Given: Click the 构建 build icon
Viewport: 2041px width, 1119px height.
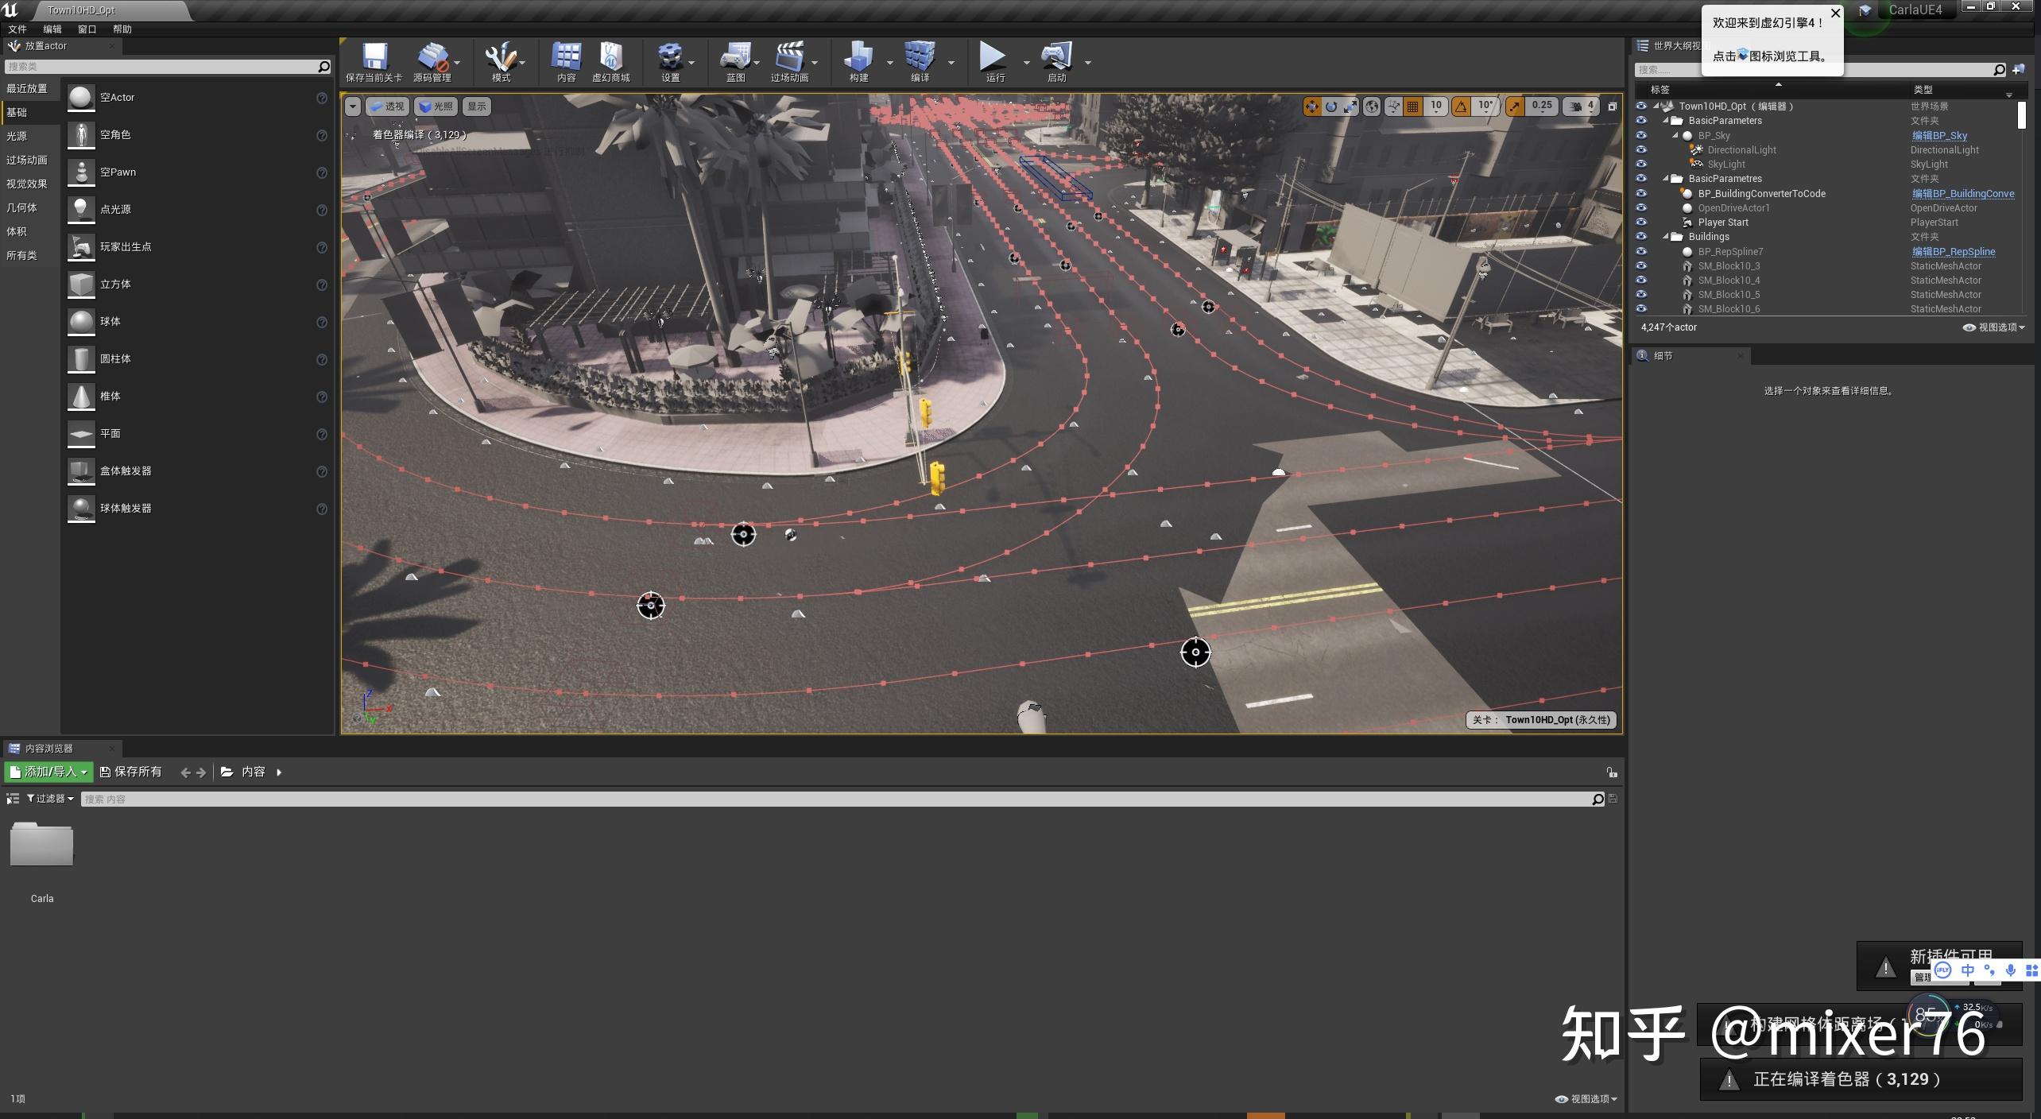Looking at the screenshot, I should (858, 62).
